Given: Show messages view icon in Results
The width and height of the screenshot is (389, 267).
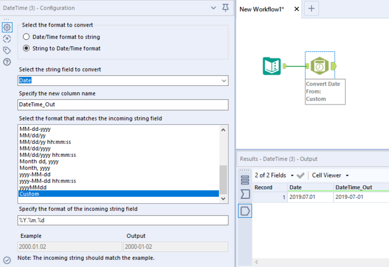Looking at the screenshot, I should coord(245,180).
